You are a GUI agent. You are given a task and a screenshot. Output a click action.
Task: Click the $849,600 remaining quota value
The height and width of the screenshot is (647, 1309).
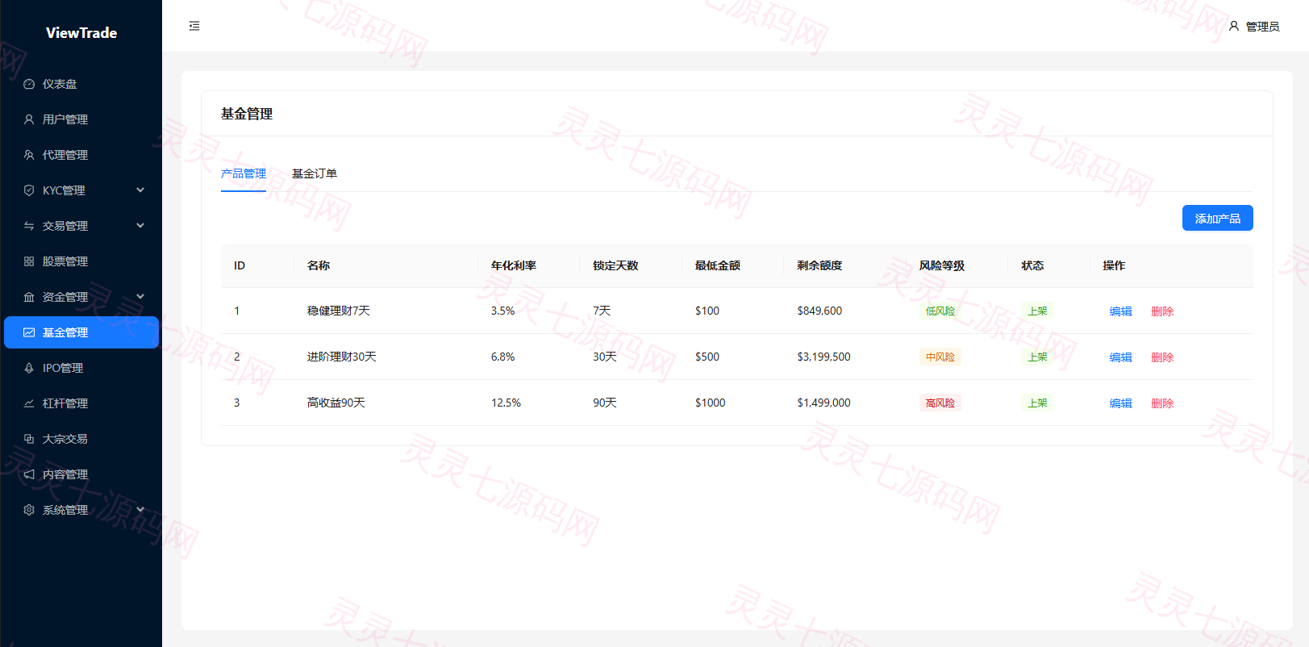(819, 311)
